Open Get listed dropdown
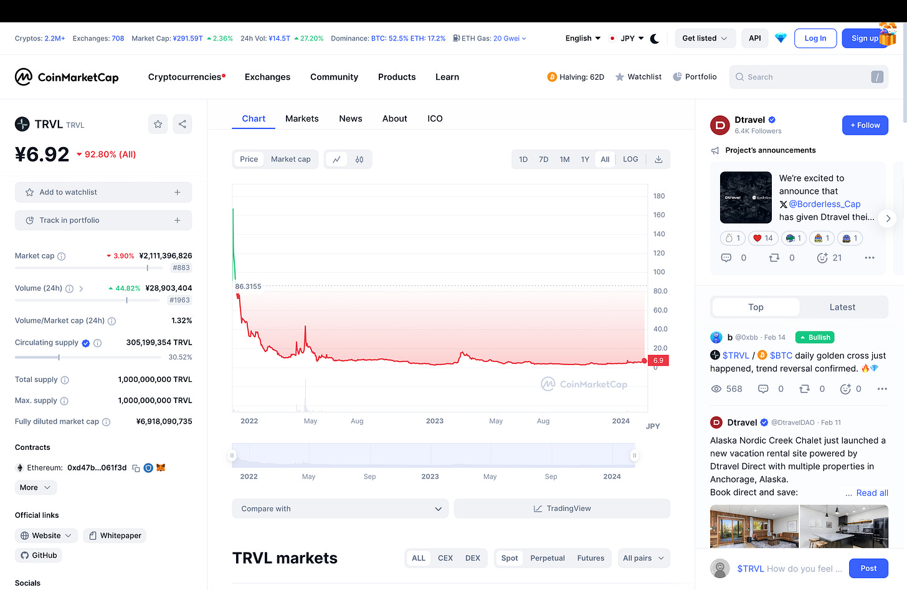Viewport: 907px width, 590px height. [x=705, y=39]
